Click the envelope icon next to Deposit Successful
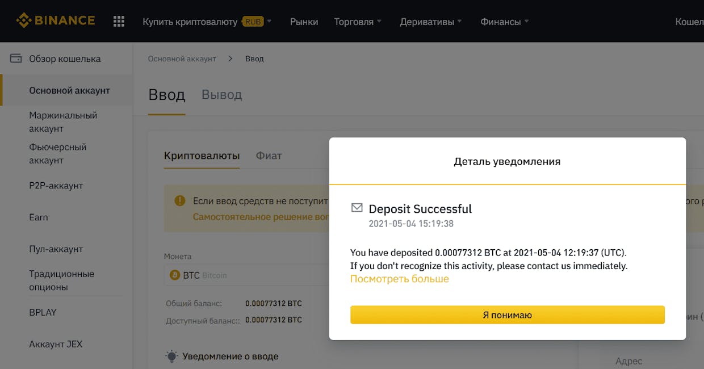Image resolution: width=704 pixels, height=369 pixels. point(357,208)
